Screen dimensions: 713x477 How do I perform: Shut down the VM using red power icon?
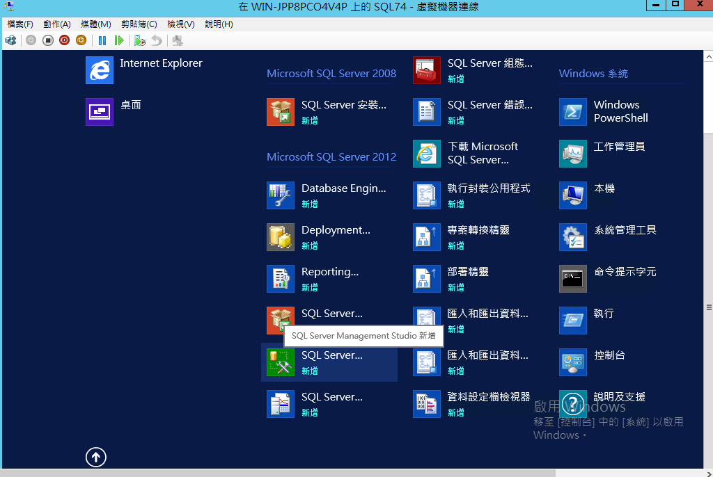[65, 40]
